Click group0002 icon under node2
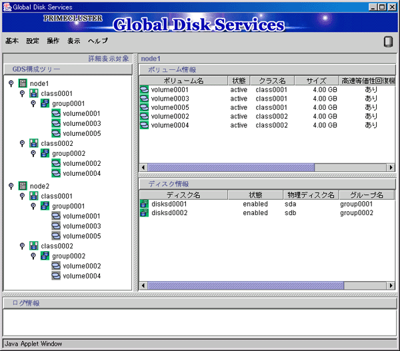 coord(45,256)
